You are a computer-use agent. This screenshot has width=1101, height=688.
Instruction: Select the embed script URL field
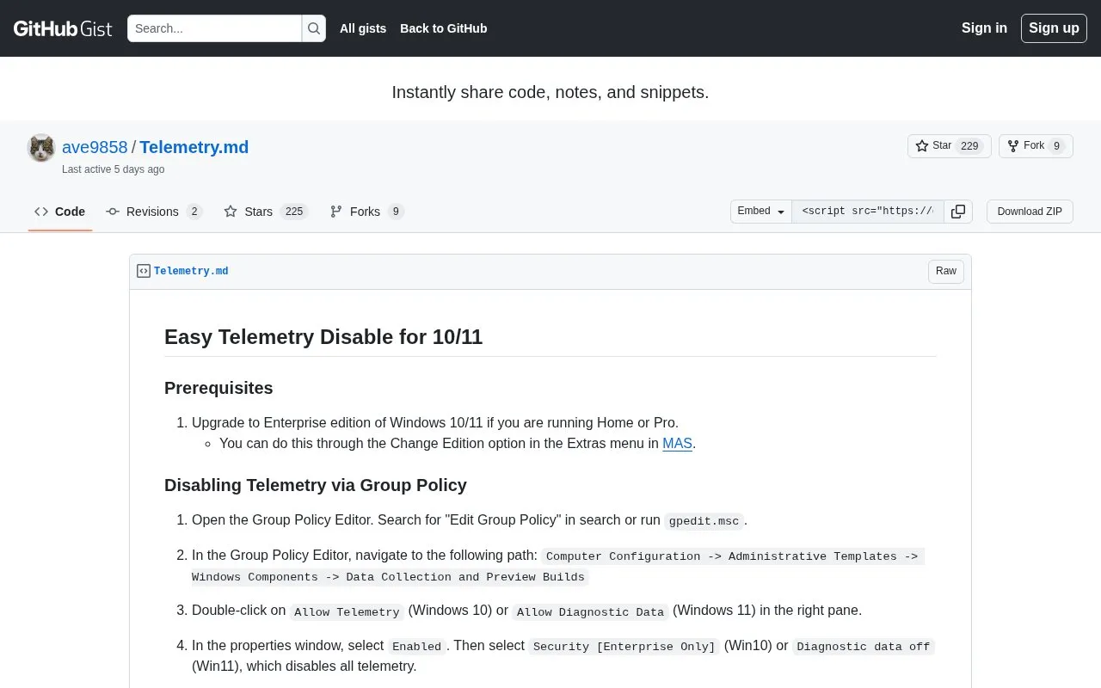tap(868, 212)
